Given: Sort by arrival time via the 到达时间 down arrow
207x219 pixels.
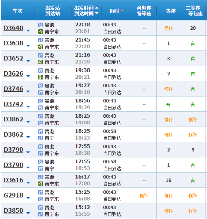Looking at the screenshot, I should point(97,13).
